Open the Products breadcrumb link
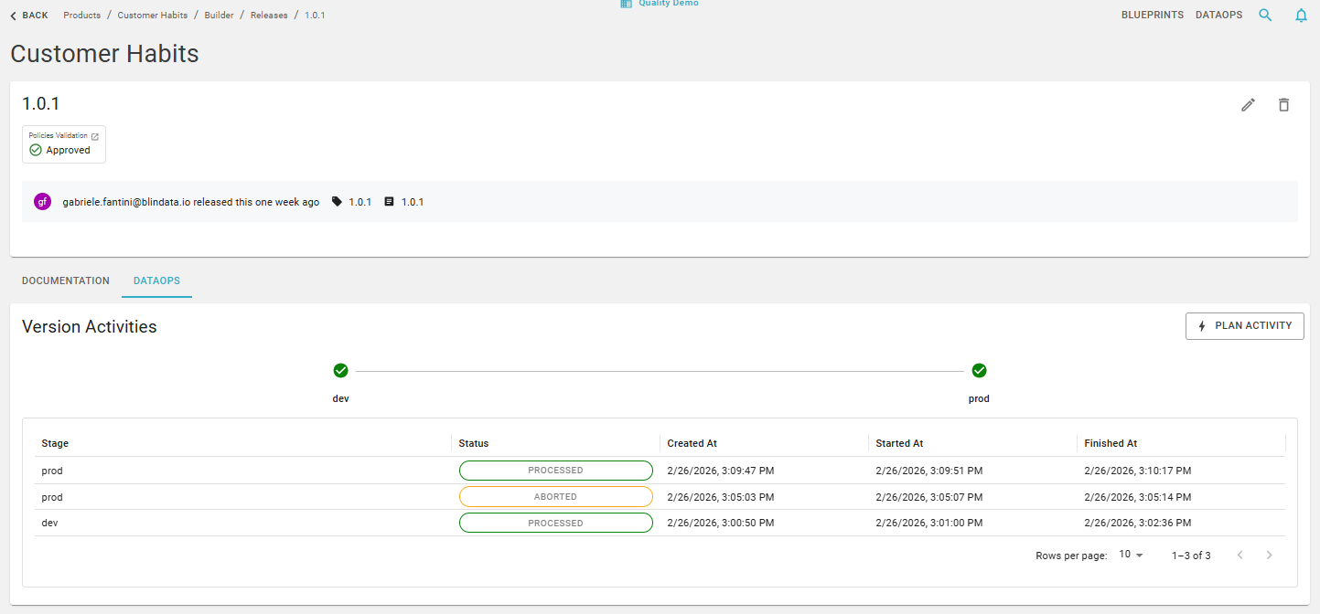This screenshot has height=614, width=1320. [82, 15]
